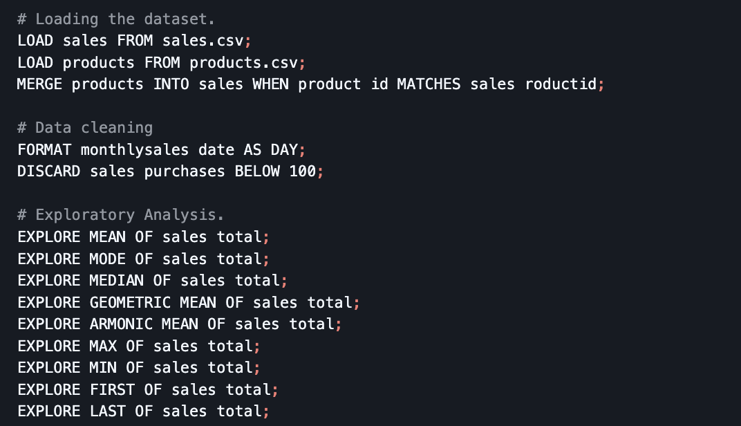Click the LAST keyword
The height and width of the screenshot is (426, 741).
click(107, 411)
